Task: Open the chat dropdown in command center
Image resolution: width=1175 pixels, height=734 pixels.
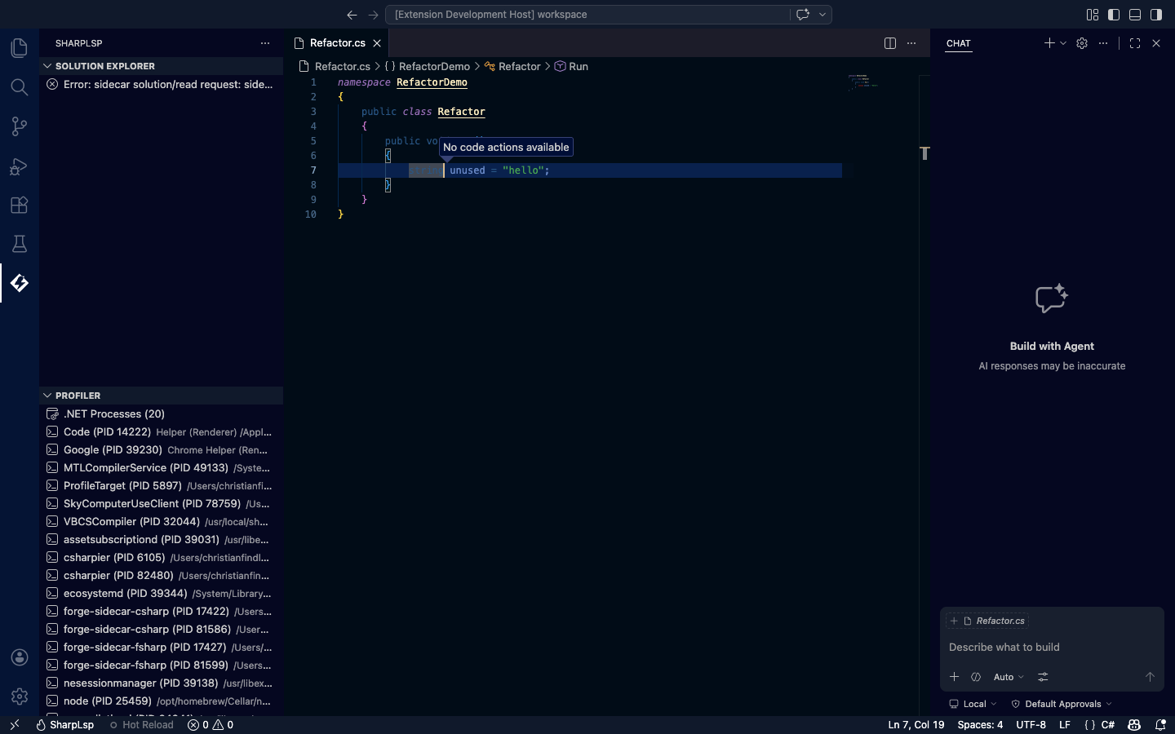Action: pos(822,15)
